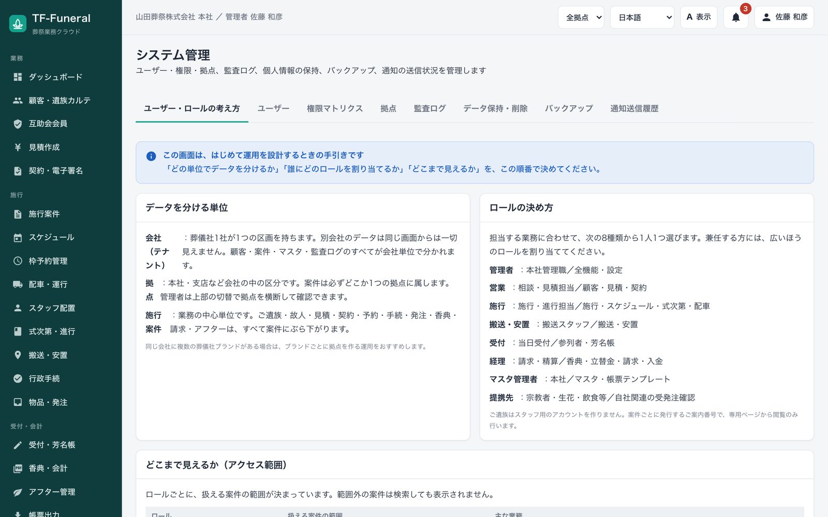Expand the 全拠点 location dropdown
828x517 pixels.
pos(581,17)
